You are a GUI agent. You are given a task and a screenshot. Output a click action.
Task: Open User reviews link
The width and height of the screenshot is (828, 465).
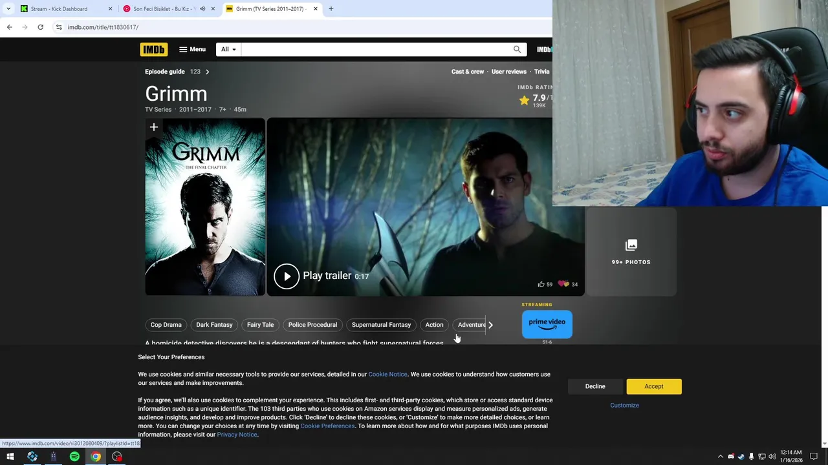pos(509,72)
